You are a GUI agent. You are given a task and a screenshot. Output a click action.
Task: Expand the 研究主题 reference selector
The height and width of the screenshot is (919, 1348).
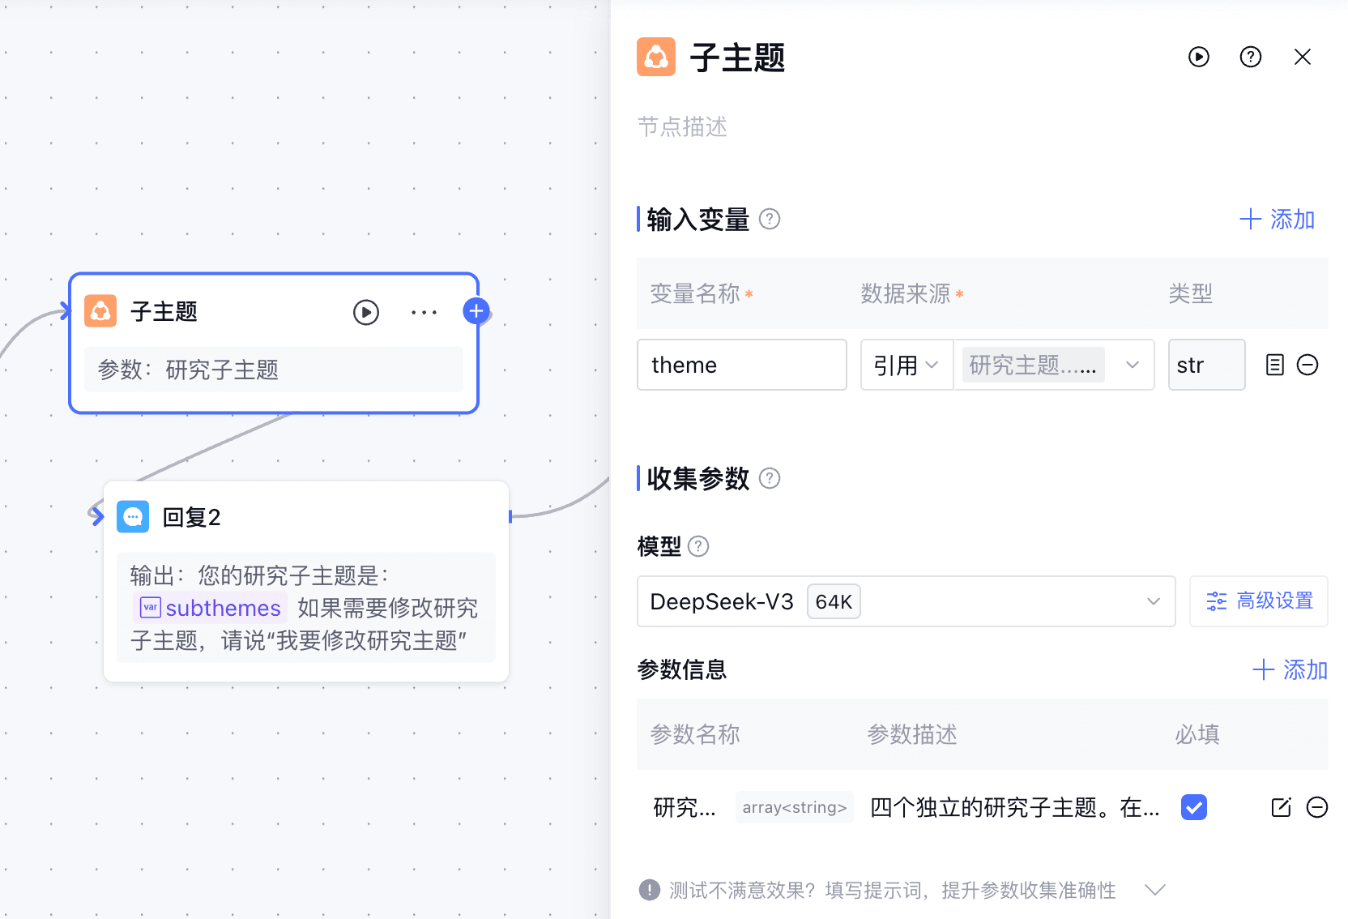click(x=1132, y=365)
